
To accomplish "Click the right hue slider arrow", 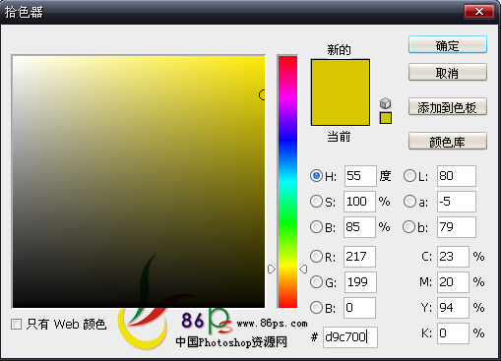I will [303, 270].
